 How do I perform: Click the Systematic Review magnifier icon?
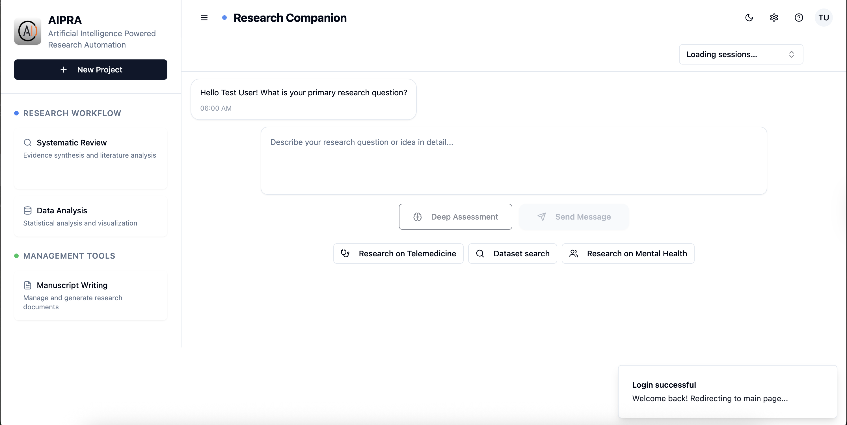pyautogui.click(x=28, y=143)
